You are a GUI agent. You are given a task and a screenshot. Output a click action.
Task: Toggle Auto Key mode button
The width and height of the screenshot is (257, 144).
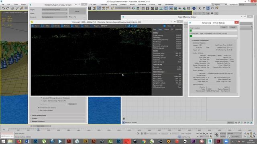[223, 134]
